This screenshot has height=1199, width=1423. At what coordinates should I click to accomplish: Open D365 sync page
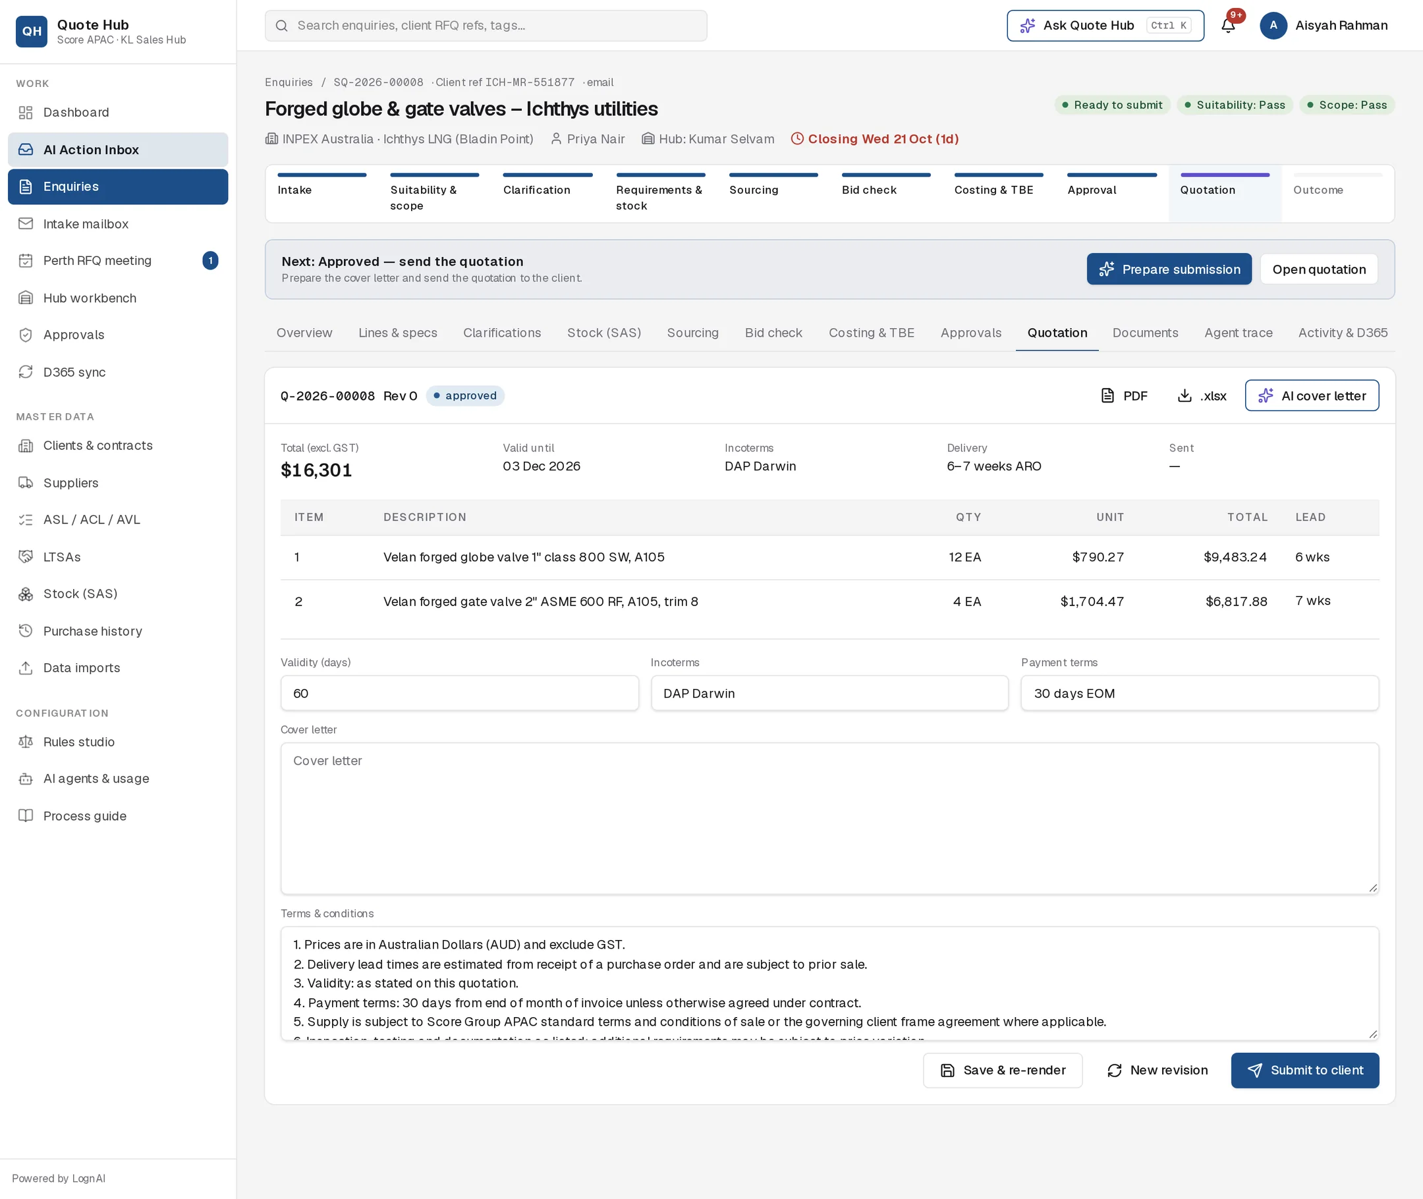[x=117, y=372]
